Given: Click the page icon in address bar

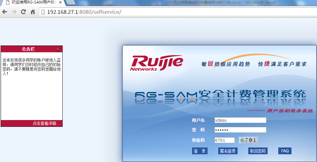Looking at the screenshot, I should [x=43, y=12].
